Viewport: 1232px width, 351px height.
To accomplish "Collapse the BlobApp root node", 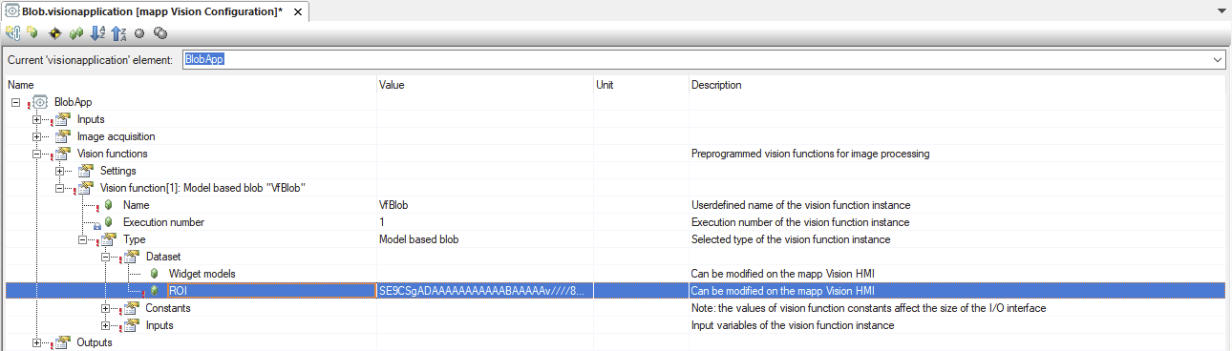I will pyautogui.click(x=15, y=102).
